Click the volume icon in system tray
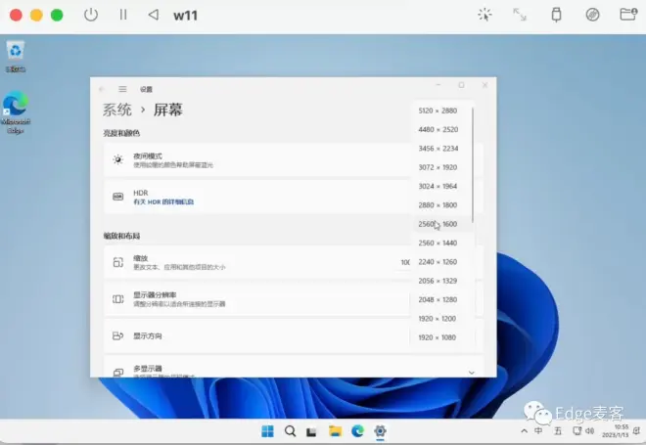The height and width of the screenshot is (445, 646). [590, 431]
